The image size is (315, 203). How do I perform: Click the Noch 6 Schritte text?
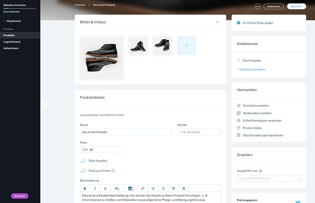click(11, 12)
